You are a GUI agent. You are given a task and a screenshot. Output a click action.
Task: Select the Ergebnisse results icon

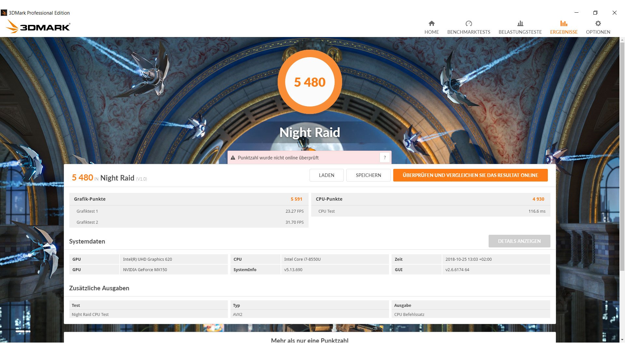pyautogui.click(x=564, y=23)
